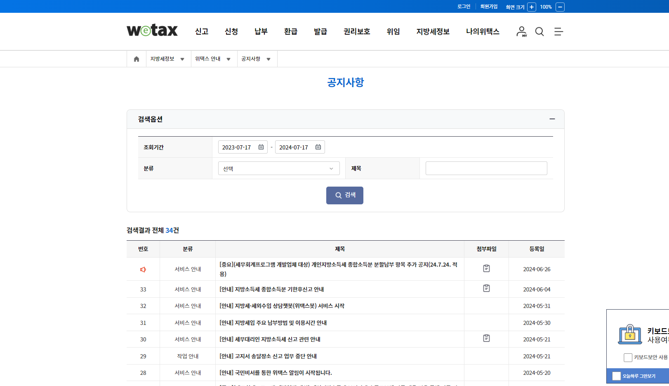Open notice about 상담챗봇(위택스봇) 서비스 시작
The height and width of the screenshot is (386, 669).
click(282, 306)
